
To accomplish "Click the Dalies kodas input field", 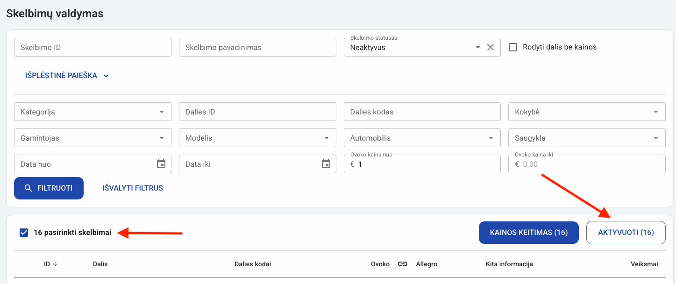I will pyautogui.click(x=422, y=112).
